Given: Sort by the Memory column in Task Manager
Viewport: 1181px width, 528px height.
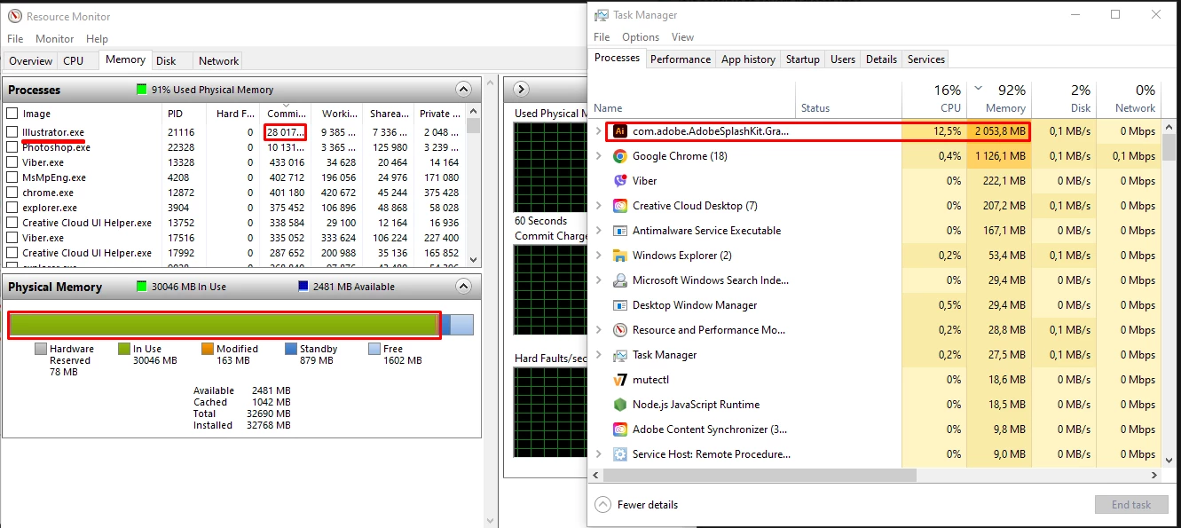Looking at the screenshot, I should pyautogui.click(x=999, y=99).
